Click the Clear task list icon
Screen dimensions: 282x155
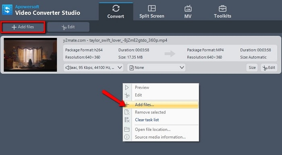click(x=127, y=120)
